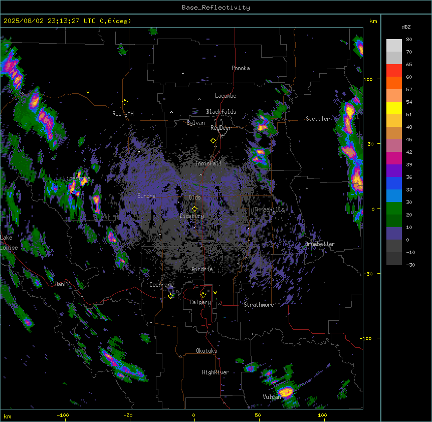Click the Airdrie label
The image size is (432, 422).
point(202,269)
